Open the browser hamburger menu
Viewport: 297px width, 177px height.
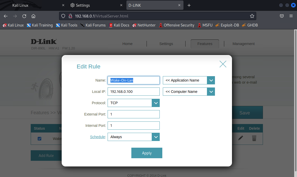291,16
